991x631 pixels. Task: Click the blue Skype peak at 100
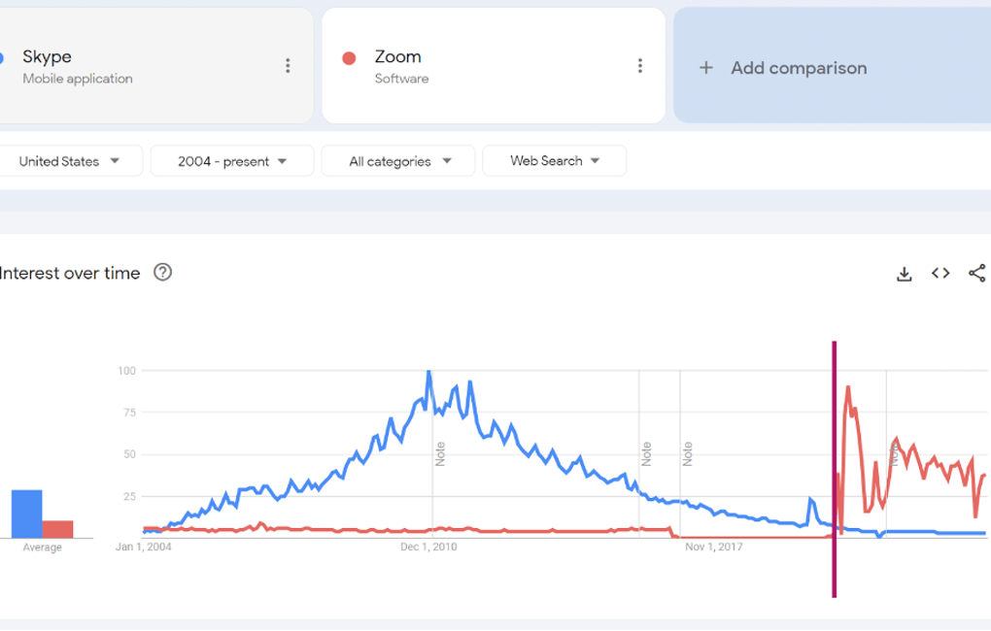pyautogui.click(x=428, y=372)
